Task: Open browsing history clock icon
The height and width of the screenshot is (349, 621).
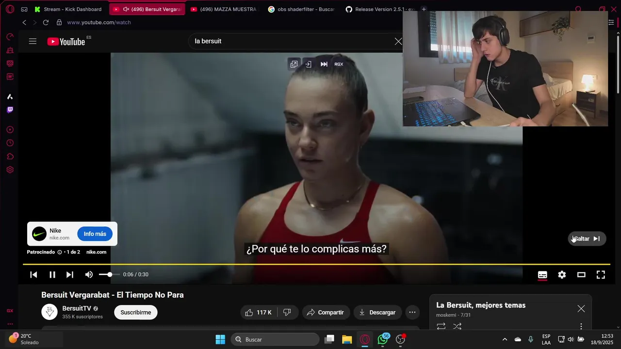Action: (x=10, y=143)
